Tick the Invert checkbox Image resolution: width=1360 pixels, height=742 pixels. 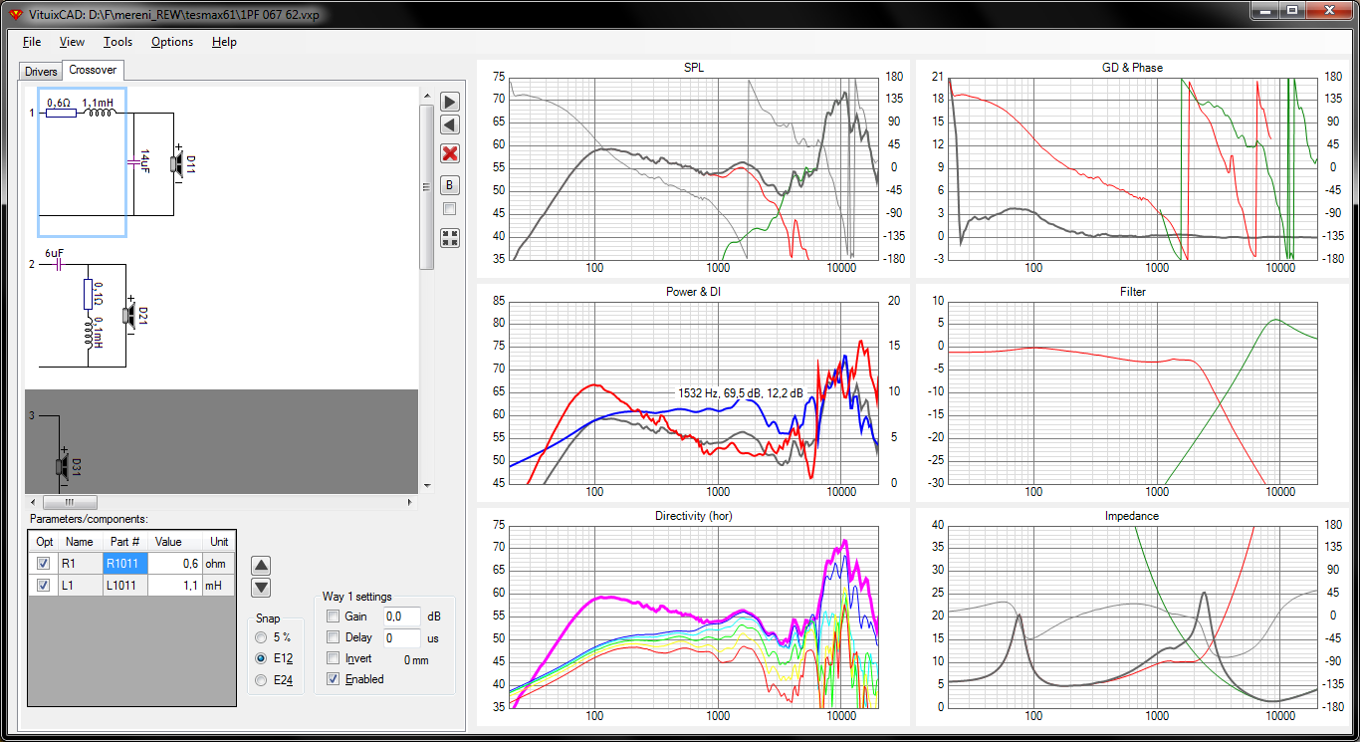point(333,658)
